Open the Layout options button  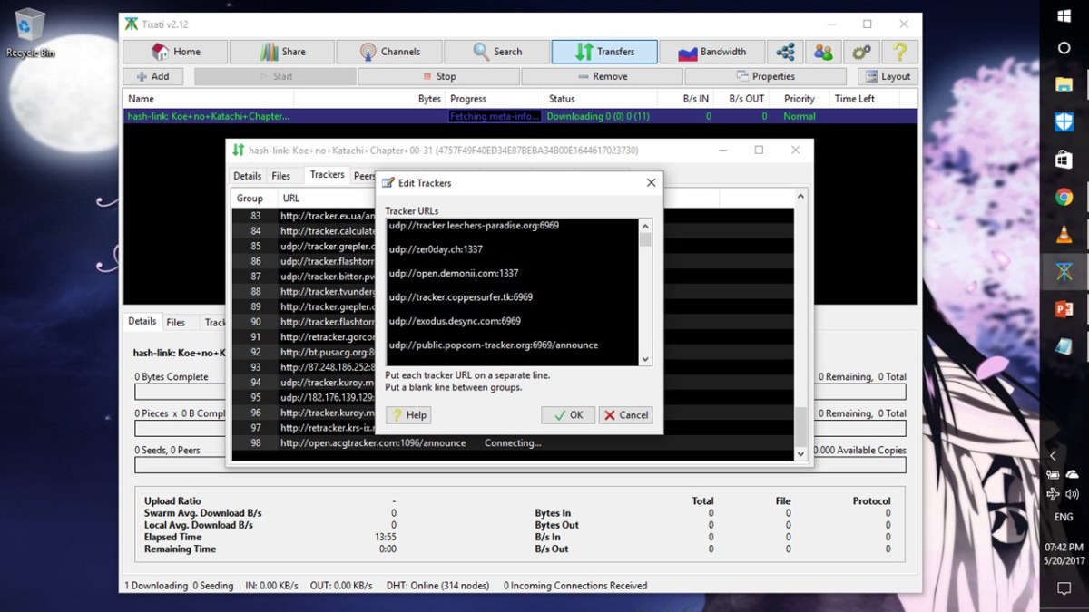[887, 76]
